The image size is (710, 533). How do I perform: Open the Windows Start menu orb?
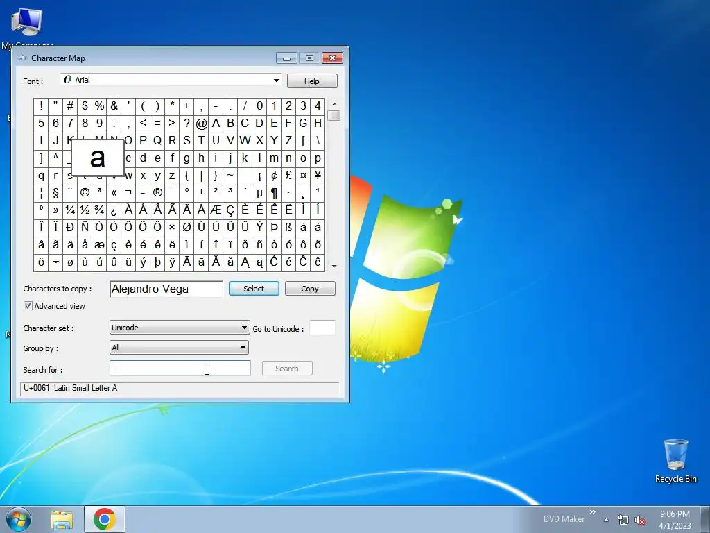click(x=18, y=519)
